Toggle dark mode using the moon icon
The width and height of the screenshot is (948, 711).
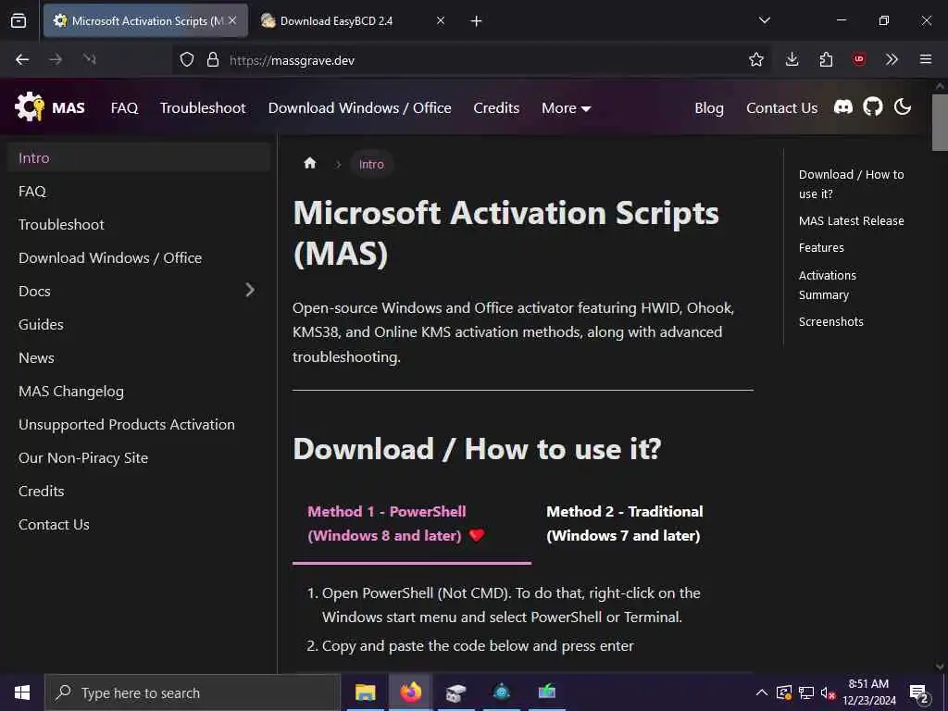pos(902,107)
